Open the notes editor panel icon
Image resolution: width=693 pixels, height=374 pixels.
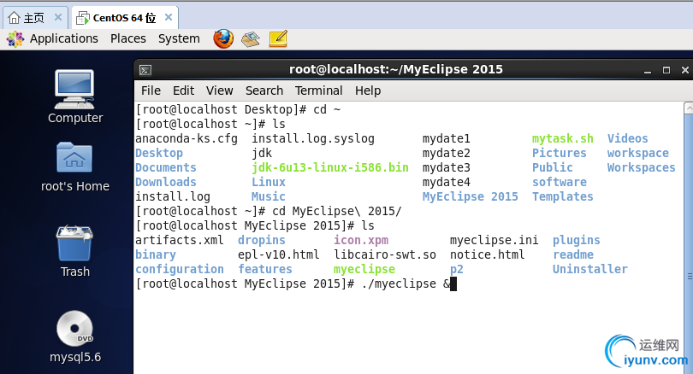pos(278,38)
